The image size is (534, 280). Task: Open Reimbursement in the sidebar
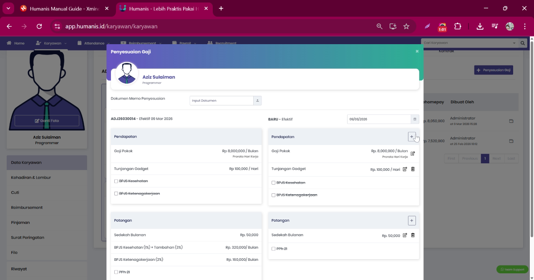pyautogui.click(x=47, y=207)
